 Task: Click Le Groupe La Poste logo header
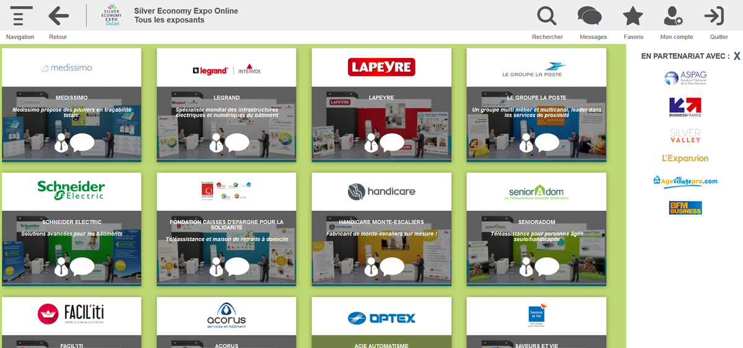(535, 70)
